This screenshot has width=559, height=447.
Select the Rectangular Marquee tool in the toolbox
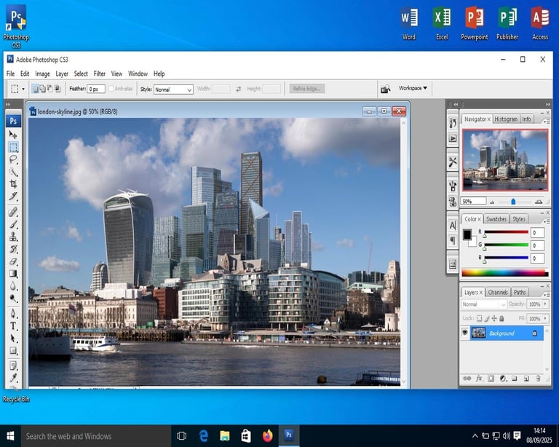point(13,147)
